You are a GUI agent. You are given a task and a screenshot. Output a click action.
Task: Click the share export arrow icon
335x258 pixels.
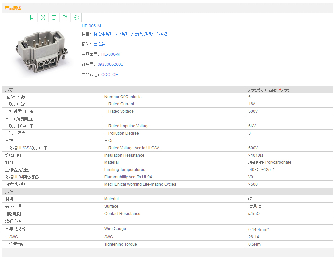65,18
